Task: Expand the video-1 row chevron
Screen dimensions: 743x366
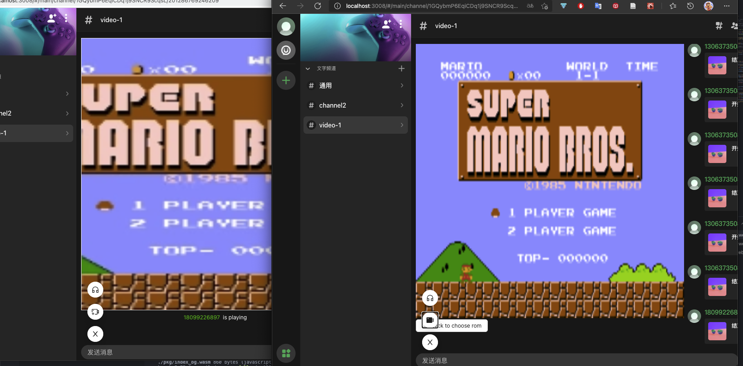Action: 402,125
